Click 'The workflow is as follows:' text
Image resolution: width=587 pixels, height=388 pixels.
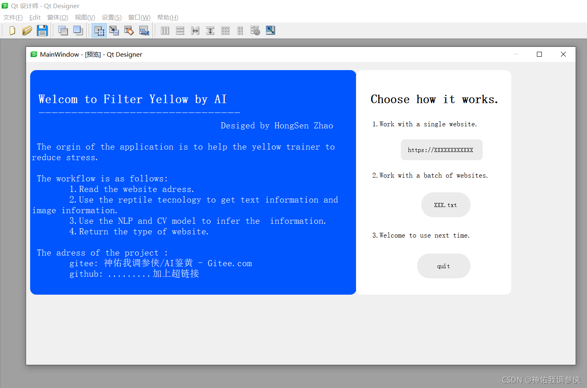102,179
